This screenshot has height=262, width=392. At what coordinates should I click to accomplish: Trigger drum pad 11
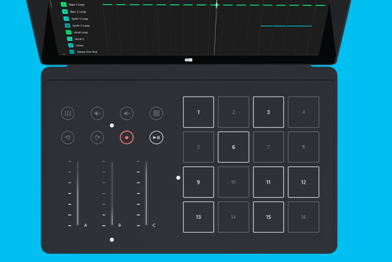click(268, 182)
